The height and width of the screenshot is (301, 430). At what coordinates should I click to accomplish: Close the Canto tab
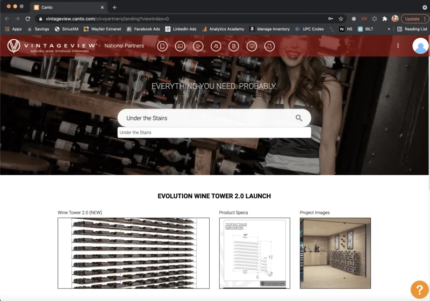tap(102, 8)
